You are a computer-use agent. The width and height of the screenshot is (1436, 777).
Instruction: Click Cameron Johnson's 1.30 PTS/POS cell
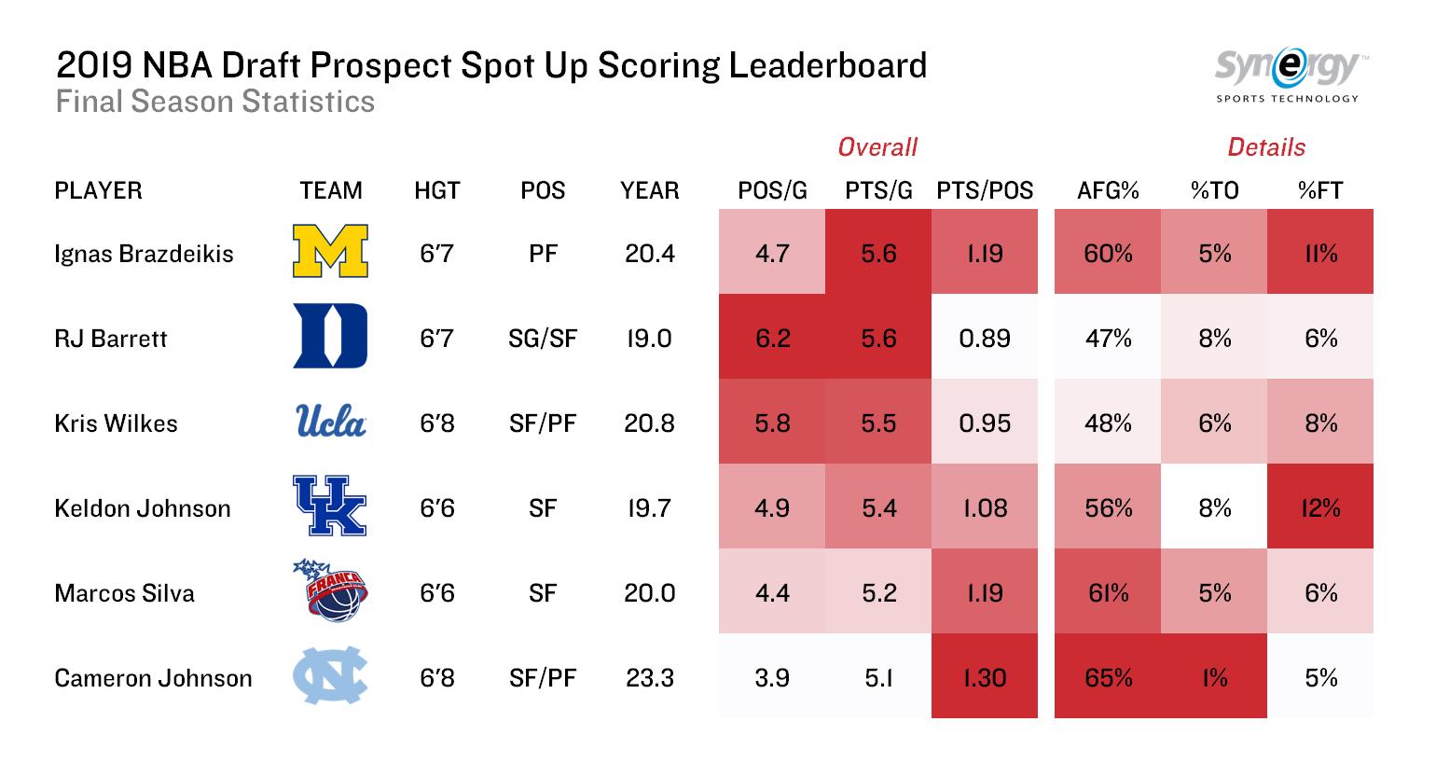985,677
